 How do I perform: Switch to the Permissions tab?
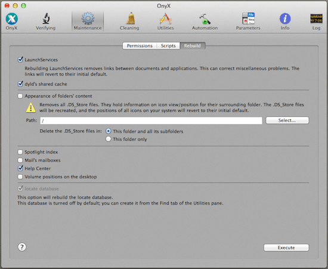tap(140, 46)
